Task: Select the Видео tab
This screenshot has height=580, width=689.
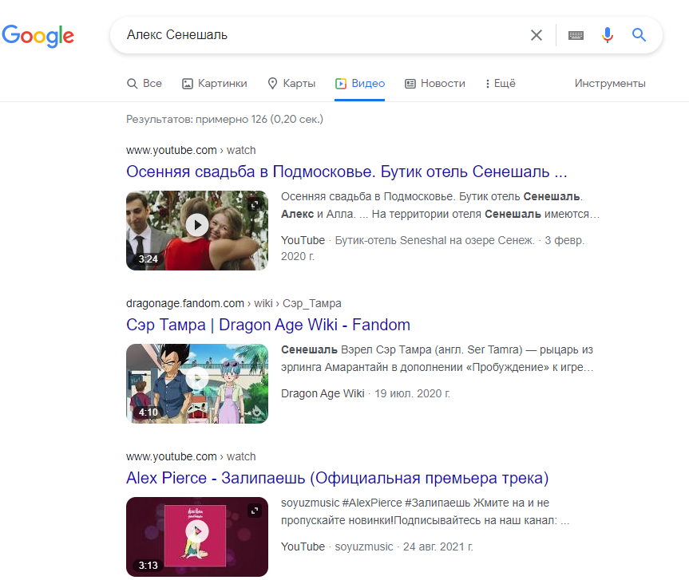Action: pyautogui.click(x=360, y=84)
